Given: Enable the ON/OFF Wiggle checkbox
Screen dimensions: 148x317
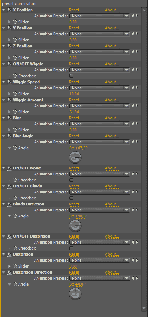Looking at the screenshot, I should pyautogui.click(x=71, y=76).
